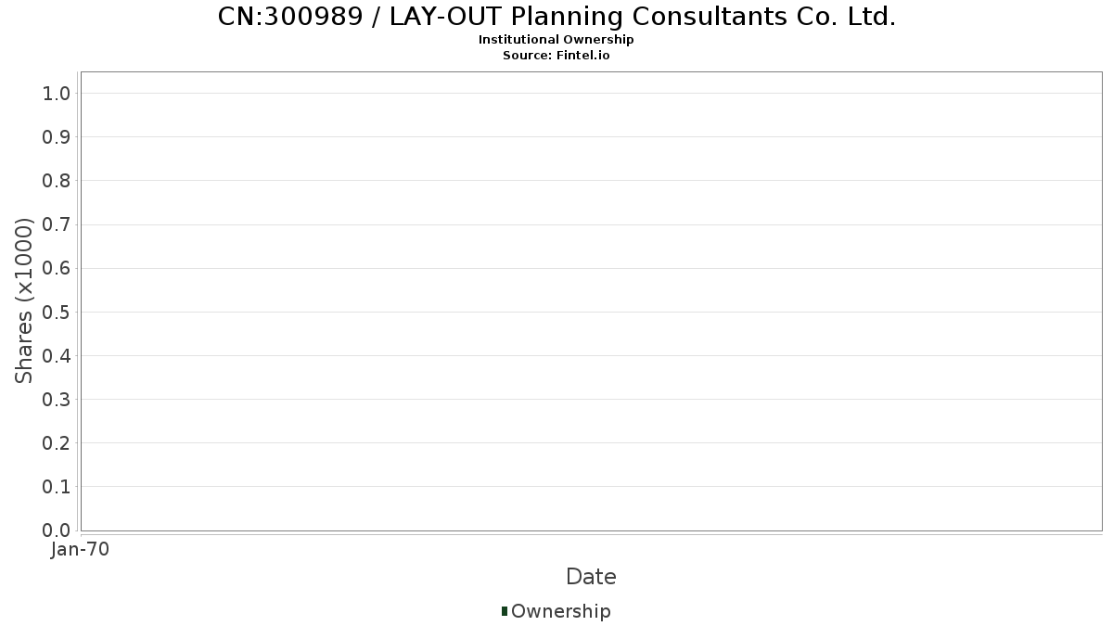This screenshot has height=626, width=1113.
Task: Click the Shares (x1000) y-axis title
Action: tap(25, 300)
